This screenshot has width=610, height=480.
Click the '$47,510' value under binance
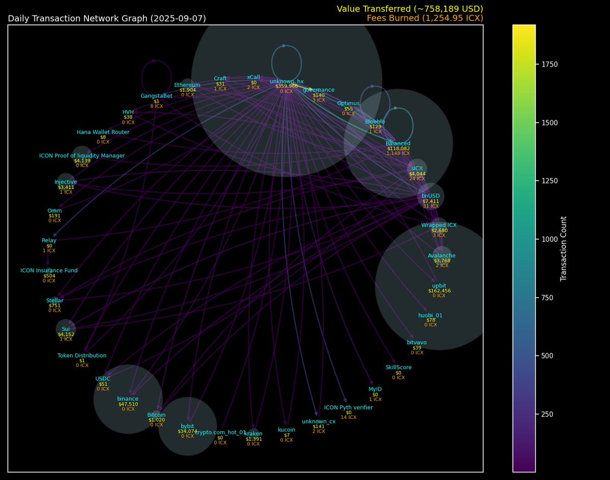coord(128,404)
